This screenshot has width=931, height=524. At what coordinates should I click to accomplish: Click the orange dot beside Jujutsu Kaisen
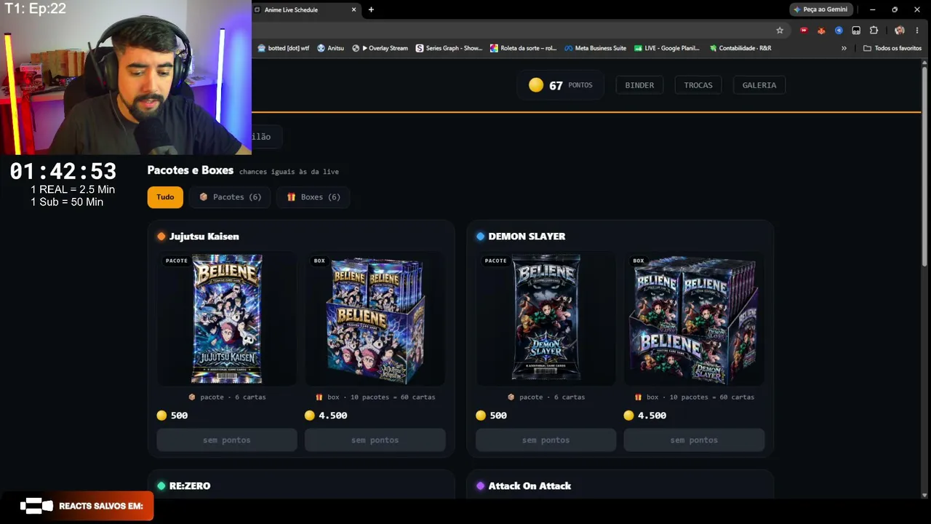pos(161,237)
